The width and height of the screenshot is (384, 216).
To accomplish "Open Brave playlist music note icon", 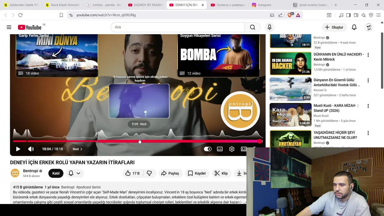I will pyautogui.click(x=341, y=15).
